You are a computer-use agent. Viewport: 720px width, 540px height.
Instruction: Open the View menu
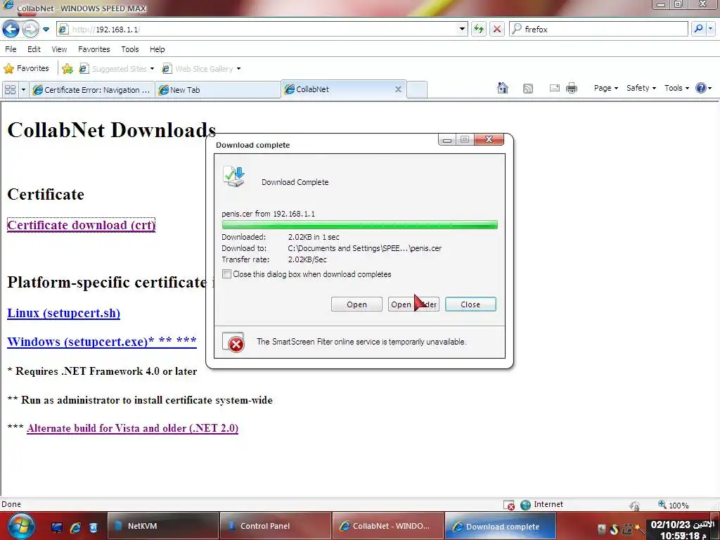click(59, 49)
